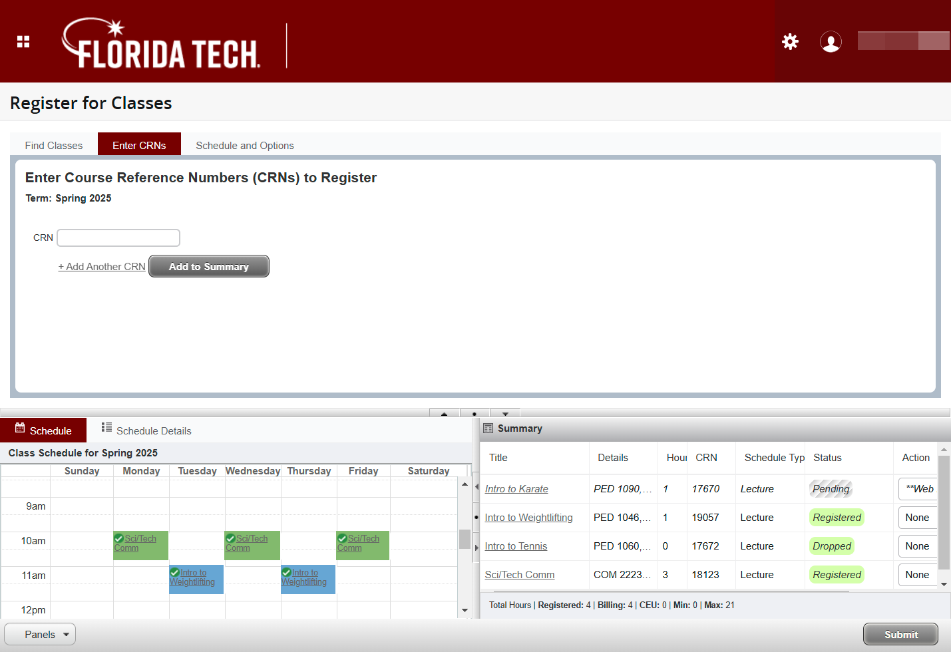This screenshot has width=951, height=652.
Task: Click Monday Sci/Tech Comm schedule link
Action: 135,543
